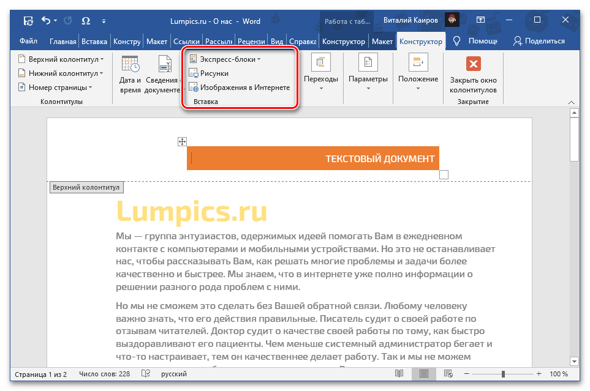Viewport: 590px width, 391px height.
Task: Click vertical scrollbar up arrow
Action: (574, 113)
